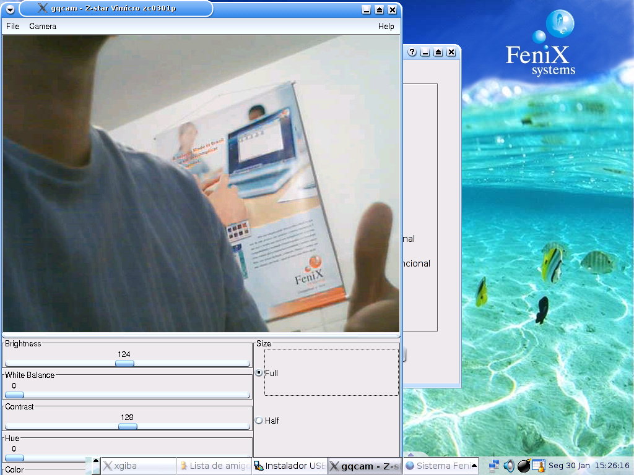Click the Color label

[14, 470]
